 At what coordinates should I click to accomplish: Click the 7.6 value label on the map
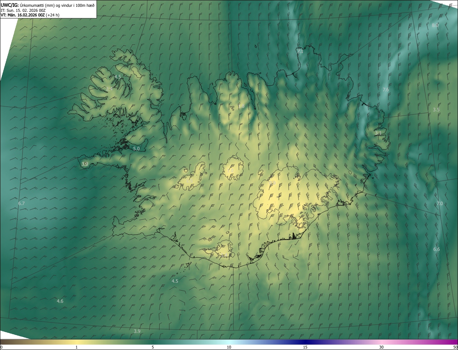click(x=386, y=90)
